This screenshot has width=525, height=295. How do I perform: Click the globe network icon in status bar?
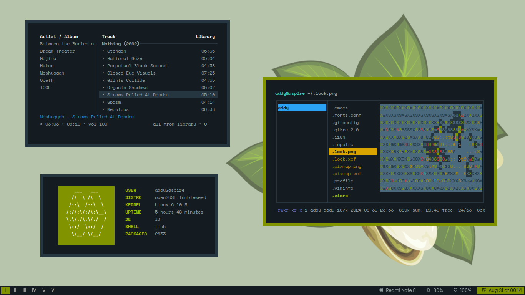[x=381, y=290]
